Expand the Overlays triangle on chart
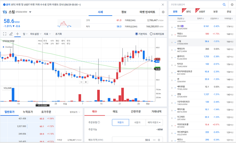Screen dimensions: 236x143 point(4,47)
